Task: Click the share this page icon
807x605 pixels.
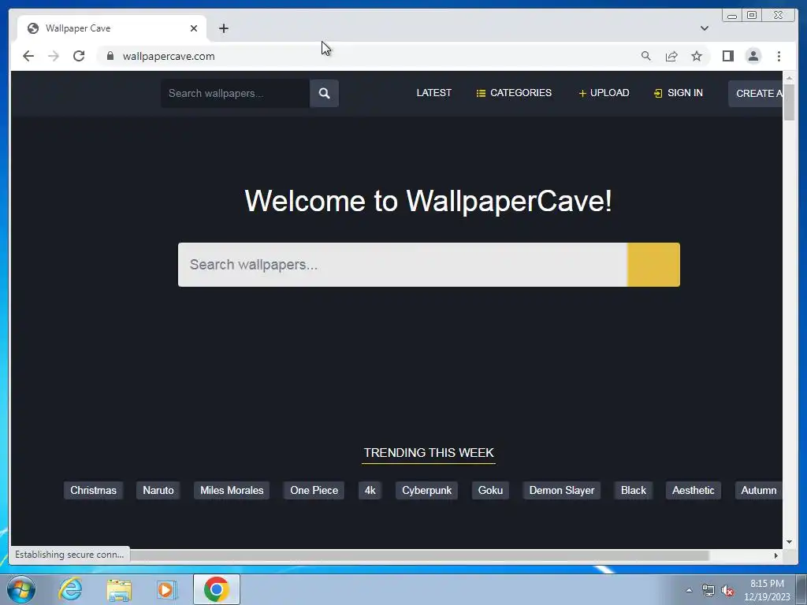Action: [x=671, y=56]
